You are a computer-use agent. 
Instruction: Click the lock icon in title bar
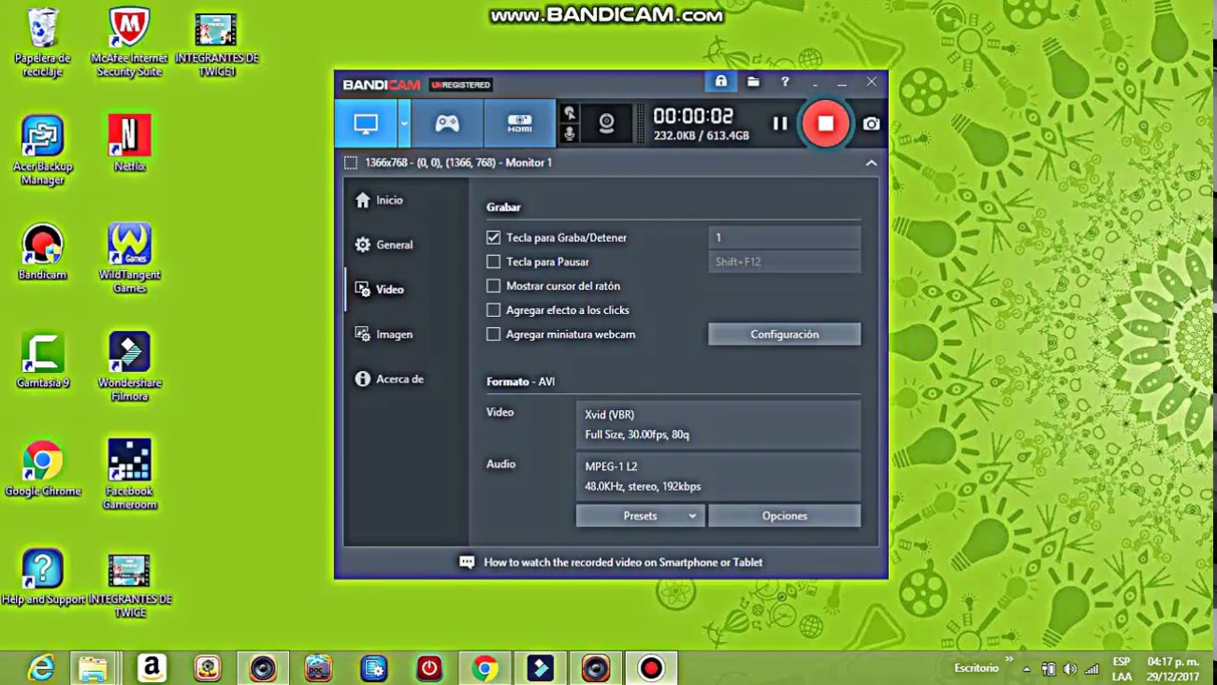[721, 82]
